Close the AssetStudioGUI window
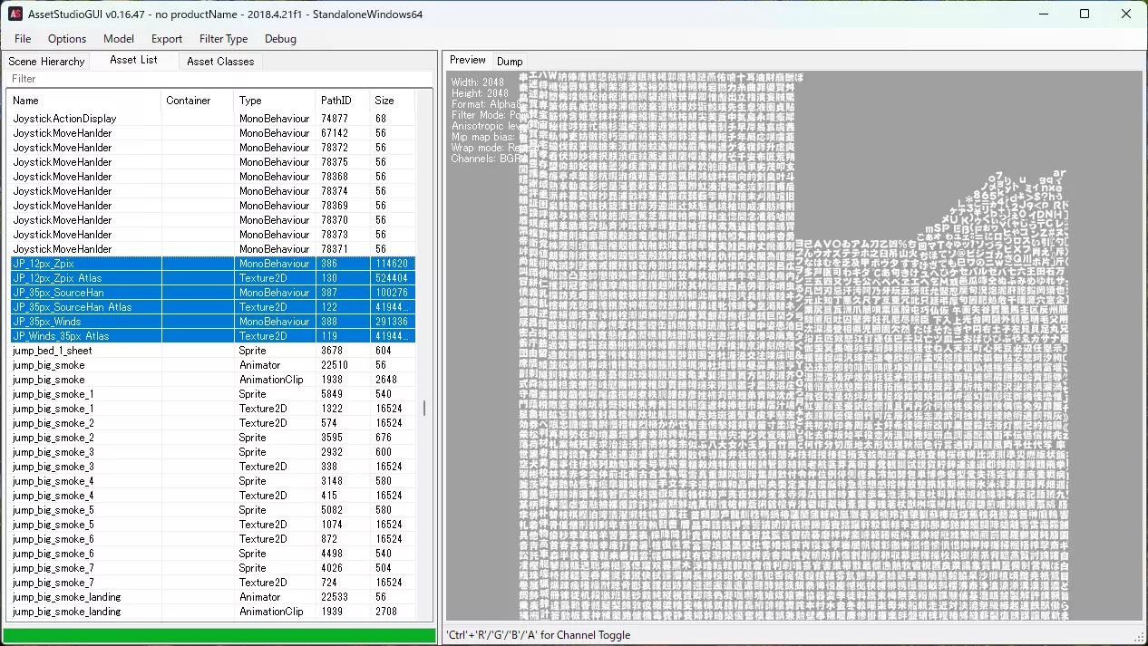The width and height of the screenshot is (1148, 646). 1126,14
